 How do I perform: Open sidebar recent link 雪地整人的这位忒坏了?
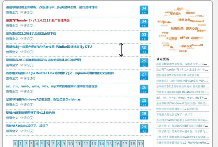174,115
